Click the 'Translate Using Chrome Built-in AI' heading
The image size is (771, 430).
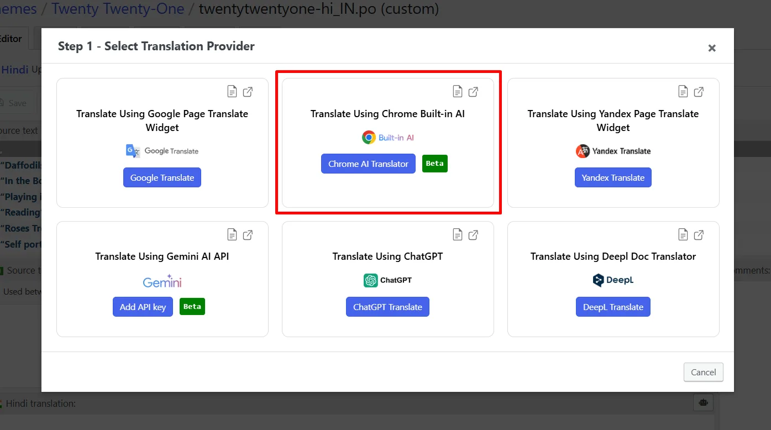coord(387,114)
